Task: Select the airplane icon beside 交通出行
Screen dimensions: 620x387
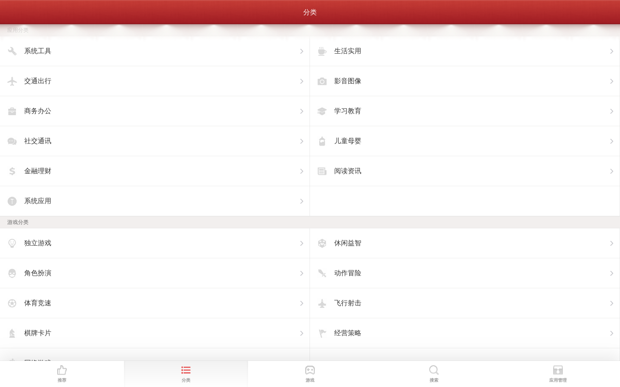Action: point(12,81)
